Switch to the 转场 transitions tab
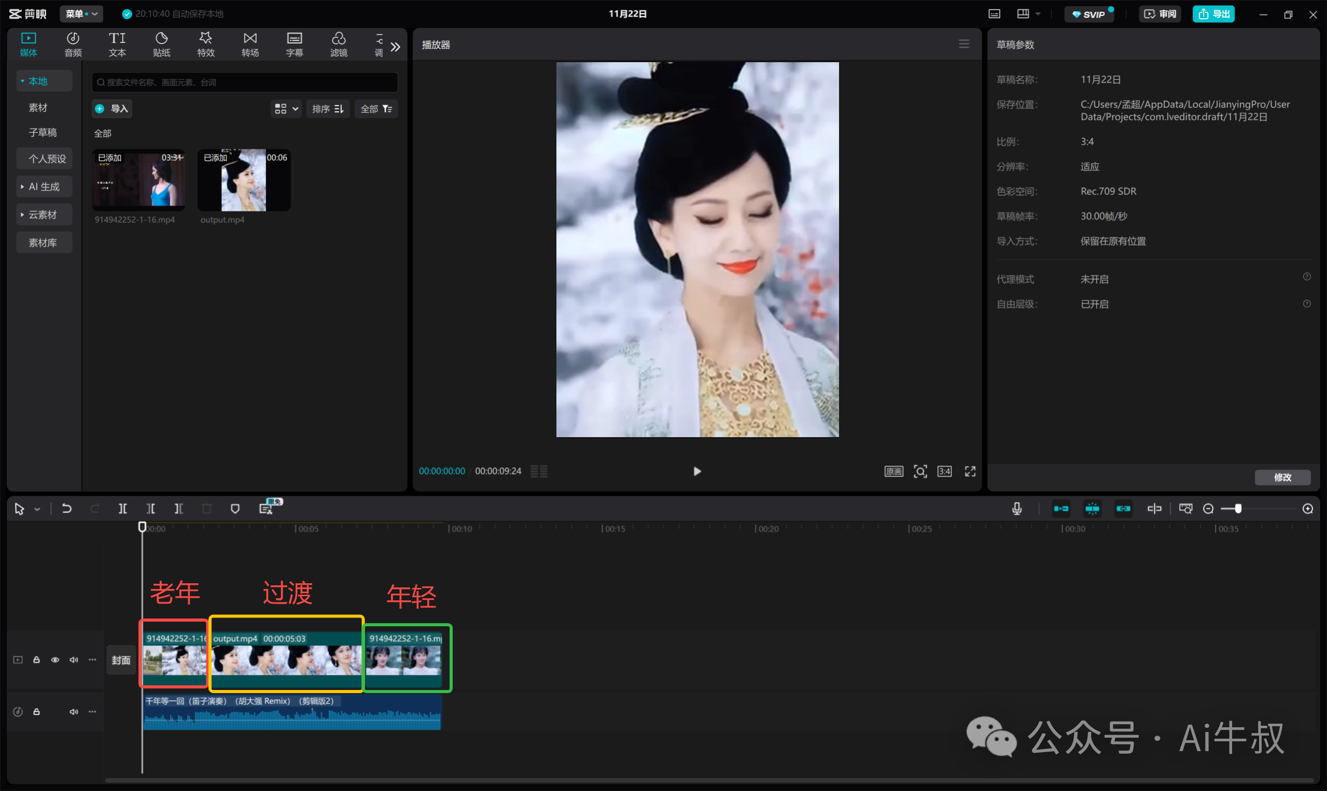Viewport: 1327px width, 791px height. pos(250,44)
